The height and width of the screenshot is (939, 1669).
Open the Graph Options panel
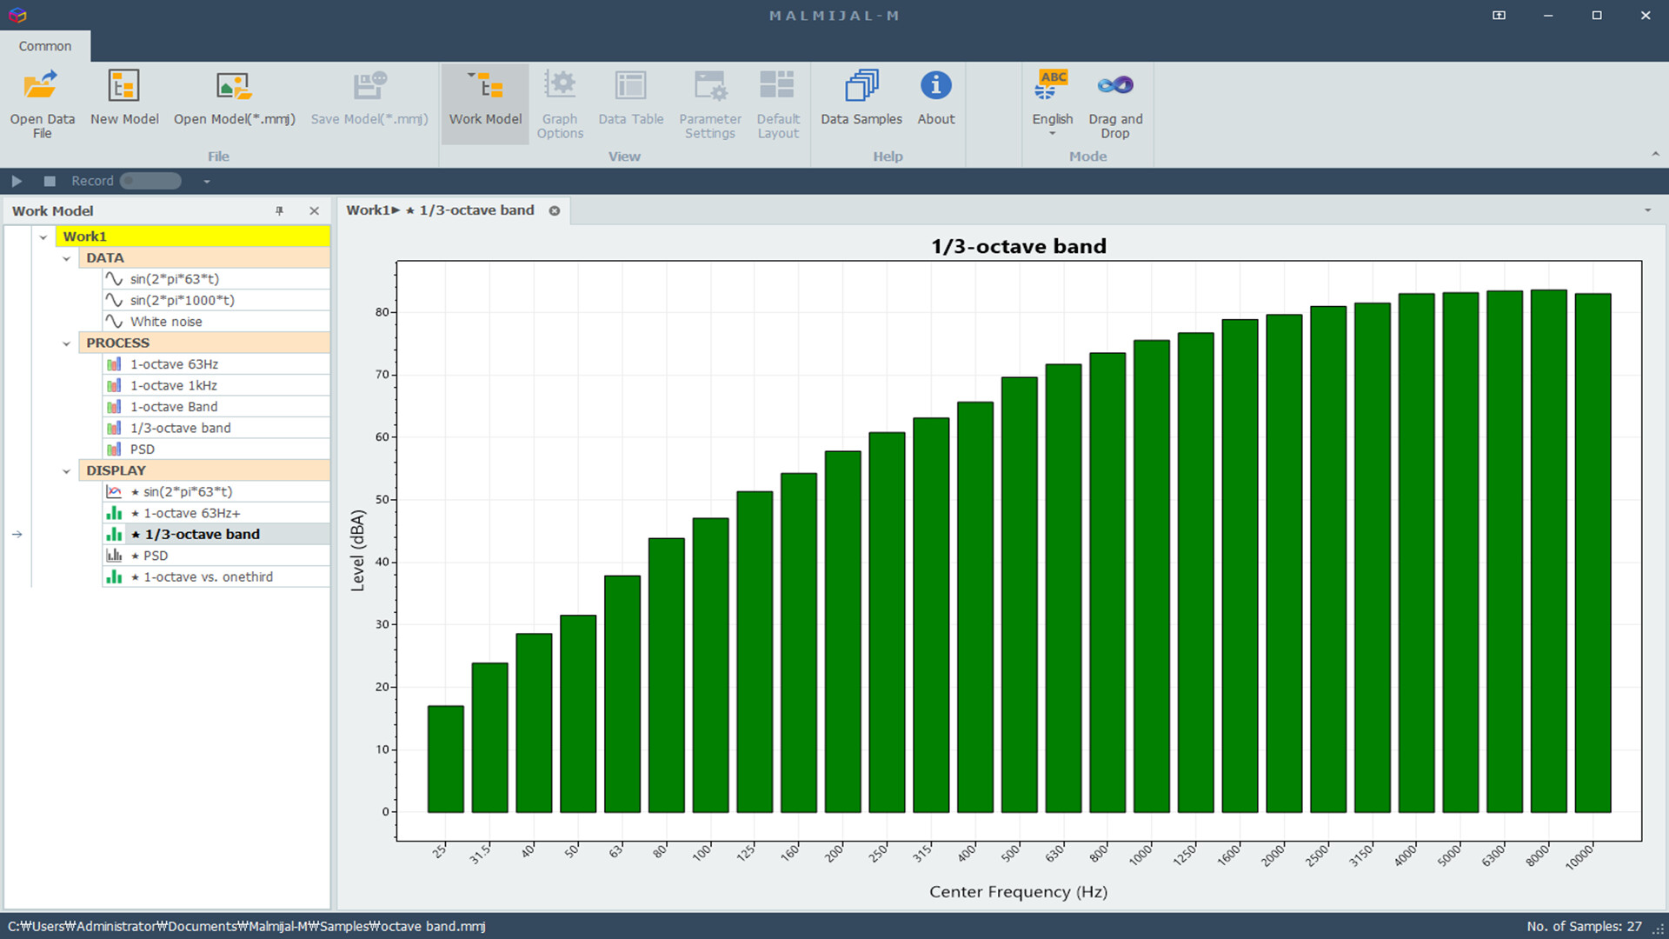(x=560, y=103)
